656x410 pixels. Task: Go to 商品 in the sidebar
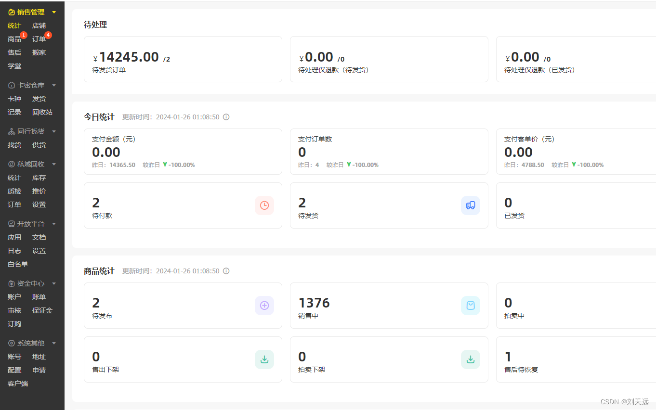14,39
